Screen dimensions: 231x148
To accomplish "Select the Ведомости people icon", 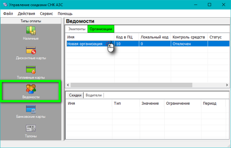I will pos(31,89).
